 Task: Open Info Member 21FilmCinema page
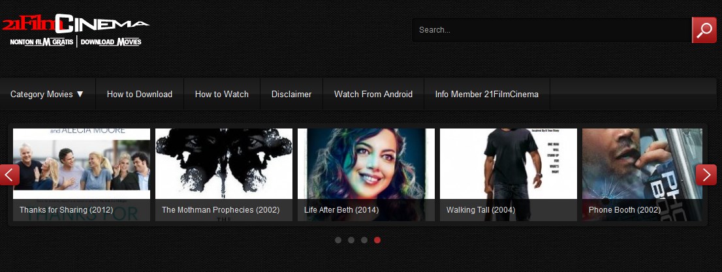pos(487,95)
